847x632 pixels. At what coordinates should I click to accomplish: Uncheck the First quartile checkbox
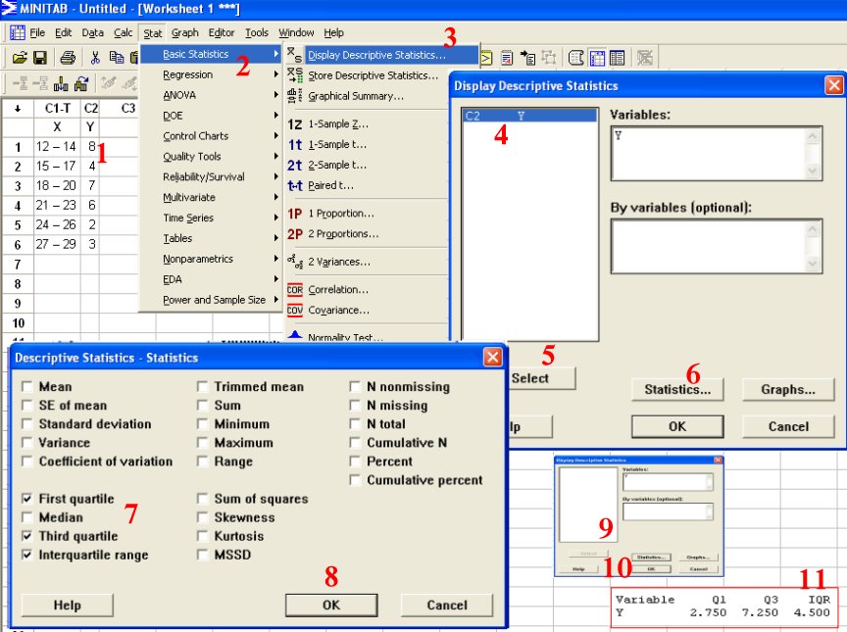(x=26, y=499)
